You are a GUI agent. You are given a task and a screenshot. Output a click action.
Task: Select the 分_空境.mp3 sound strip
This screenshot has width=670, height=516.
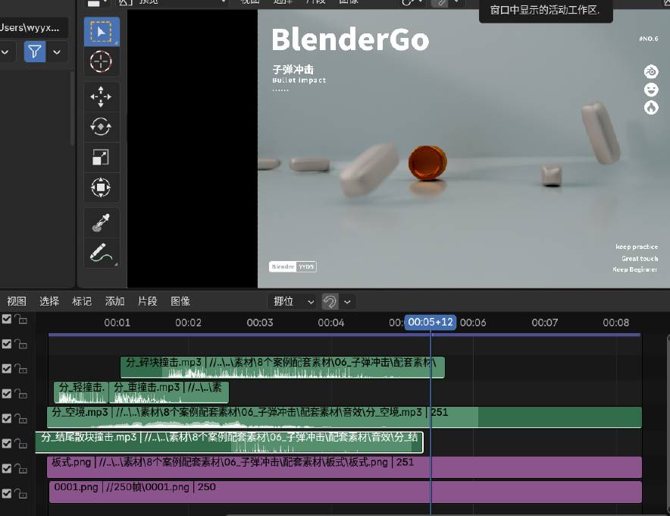pyautogui.click(x=344, y=417)
